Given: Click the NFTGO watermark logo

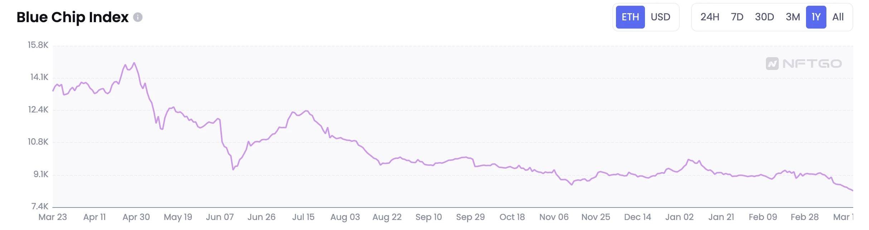Looking at the screenshot, I should click(804, 64).
